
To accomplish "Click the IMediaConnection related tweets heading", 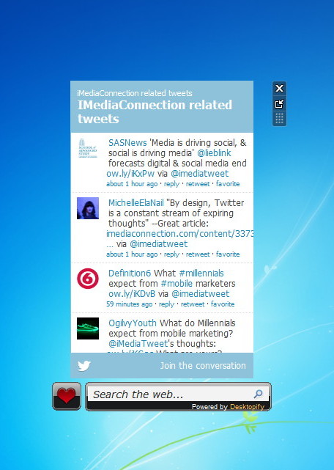I will click(155, 111).
